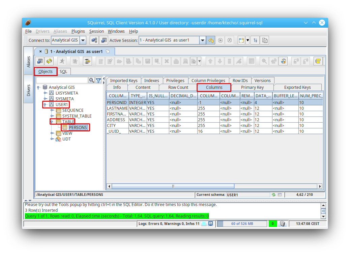This screenshot has width=350, height=255.
Task: Switch to the Row Count tab
Action: (x=178, y=87)
